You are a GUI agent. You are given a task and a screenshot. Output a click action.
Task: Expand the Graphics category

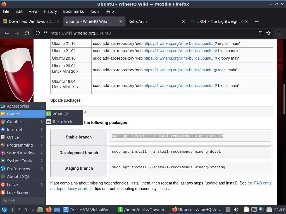click(23, 122)
